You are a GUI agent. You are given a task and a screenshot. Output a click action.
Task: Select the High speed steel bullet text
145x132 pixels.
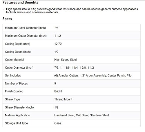tap(72, 11)
